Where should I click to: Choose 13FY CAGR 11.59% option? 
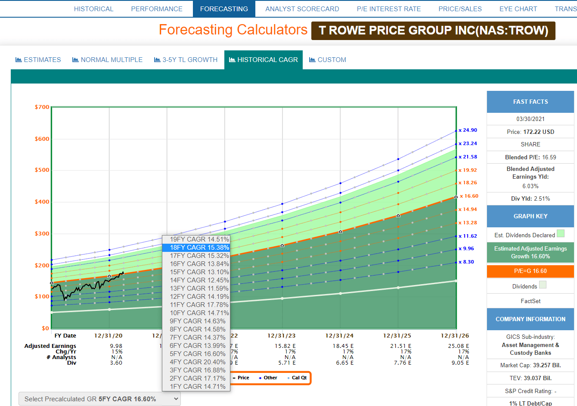coord(196,288)
